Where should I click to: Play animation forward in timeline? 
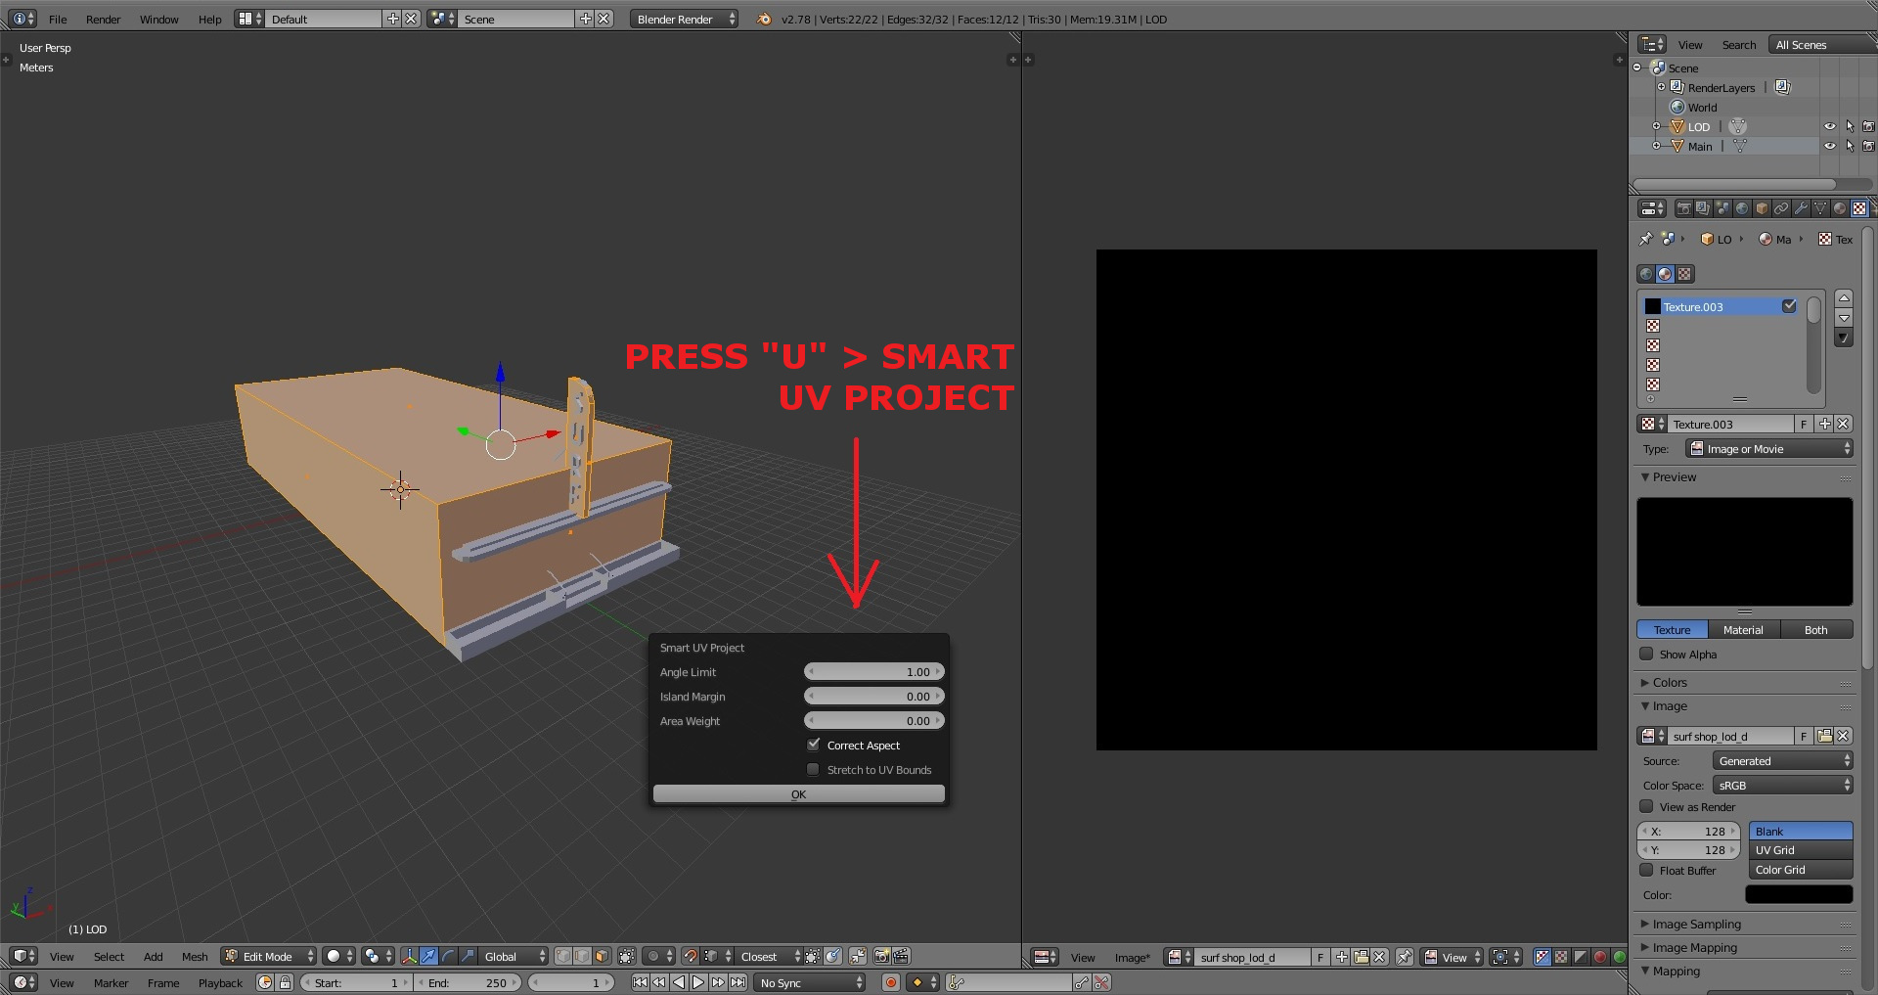coord(698,982)
